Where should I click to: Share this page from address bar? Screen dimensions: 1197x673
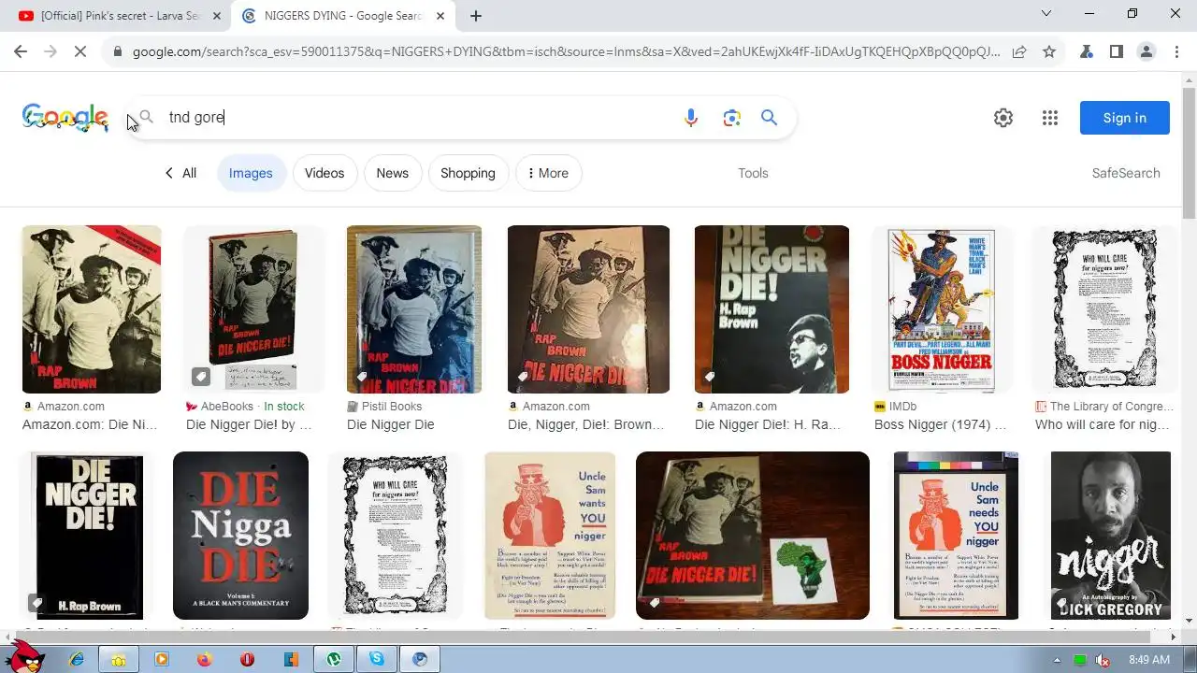1019,51
